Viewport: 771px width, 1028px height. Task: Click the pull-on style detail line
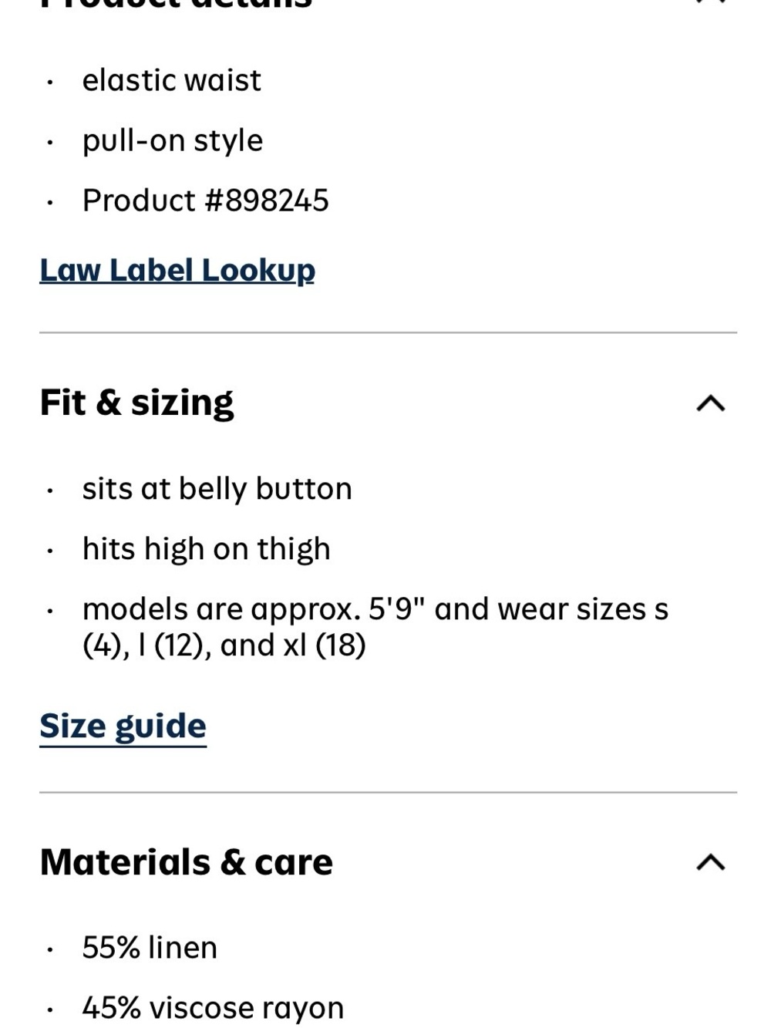click(x=173, y=140)
